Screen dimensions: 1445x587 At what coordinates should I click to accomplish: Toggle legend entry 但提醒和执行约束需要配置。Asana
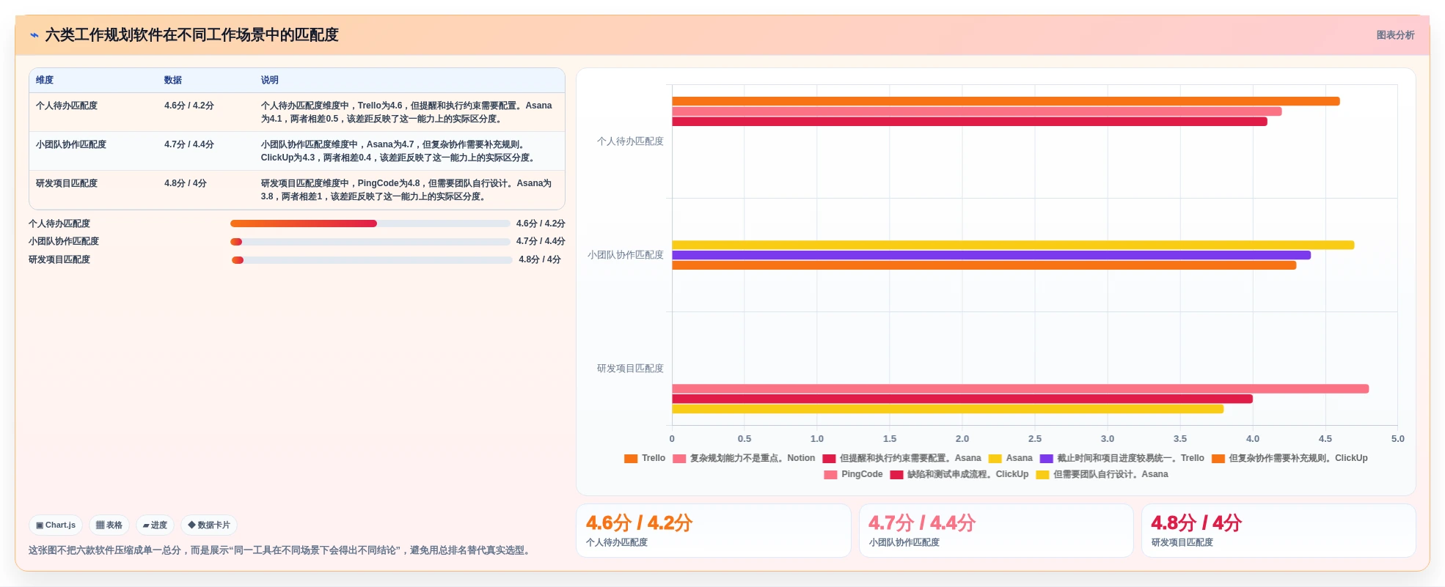click(902, 458)
